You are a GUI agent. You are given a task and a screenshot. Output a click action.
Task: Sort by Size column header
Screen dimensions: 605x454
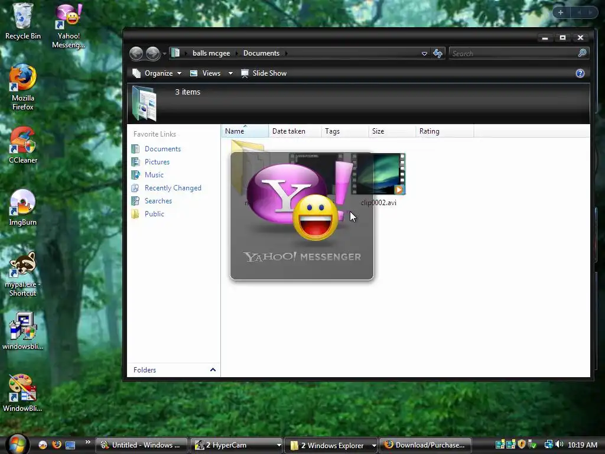[392, 131]
